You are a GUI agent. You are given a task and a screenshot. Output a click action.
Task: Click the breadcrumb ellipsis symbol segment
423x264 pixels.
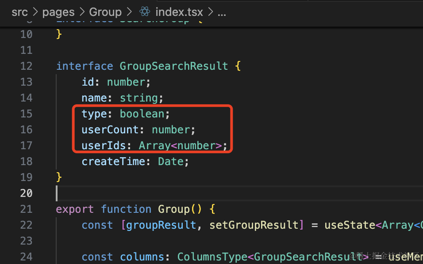coord(222,12)
